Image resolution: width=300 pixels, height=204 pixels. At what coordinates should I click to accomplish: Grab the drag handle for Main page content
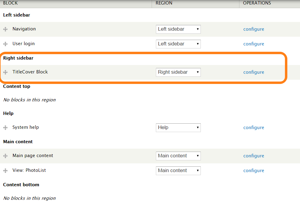click(5, 156)
